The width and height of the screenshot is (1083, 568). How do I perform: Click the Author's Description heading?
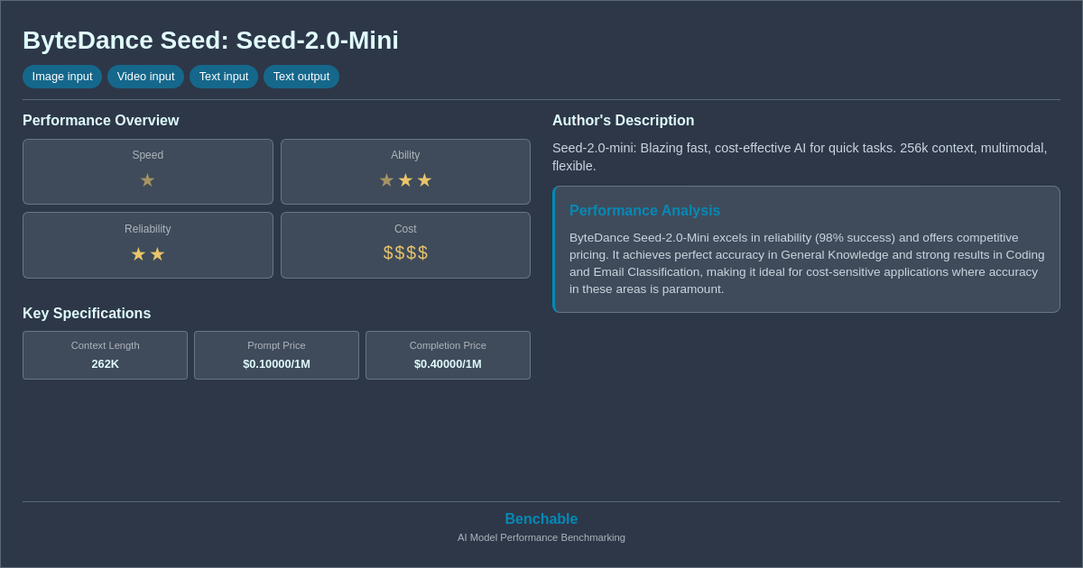coord(624,121)
